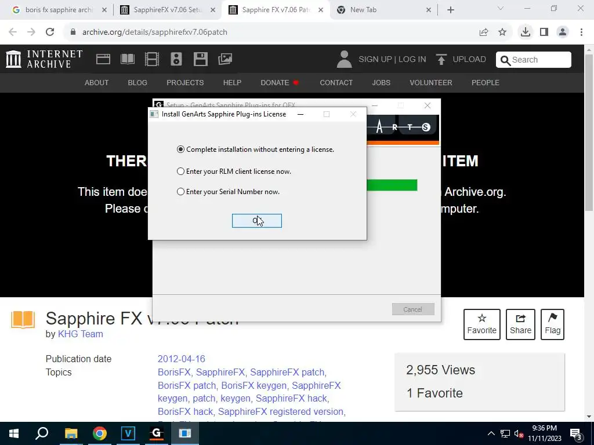The width and height of the screenshot is (594, 445).
Task: Click the address bar URL
Action: point(155,32)
